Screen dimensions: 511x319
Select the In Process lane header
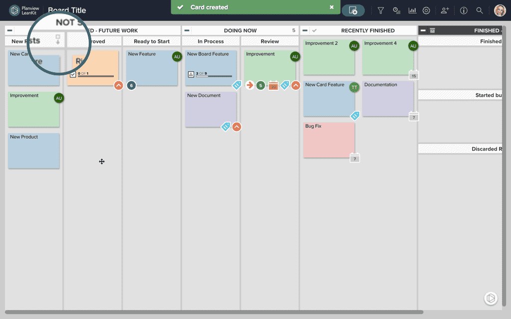pos(211,41)
